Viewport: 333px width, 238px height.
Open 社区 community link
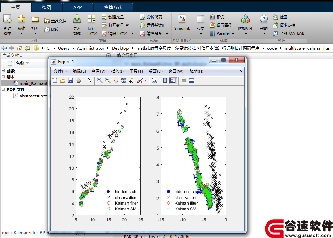(x=280, y=17)
